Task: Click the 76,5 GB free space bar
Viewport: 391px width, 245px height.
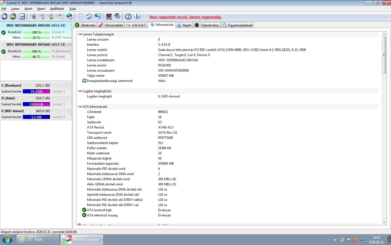Action: click(36, 91)
